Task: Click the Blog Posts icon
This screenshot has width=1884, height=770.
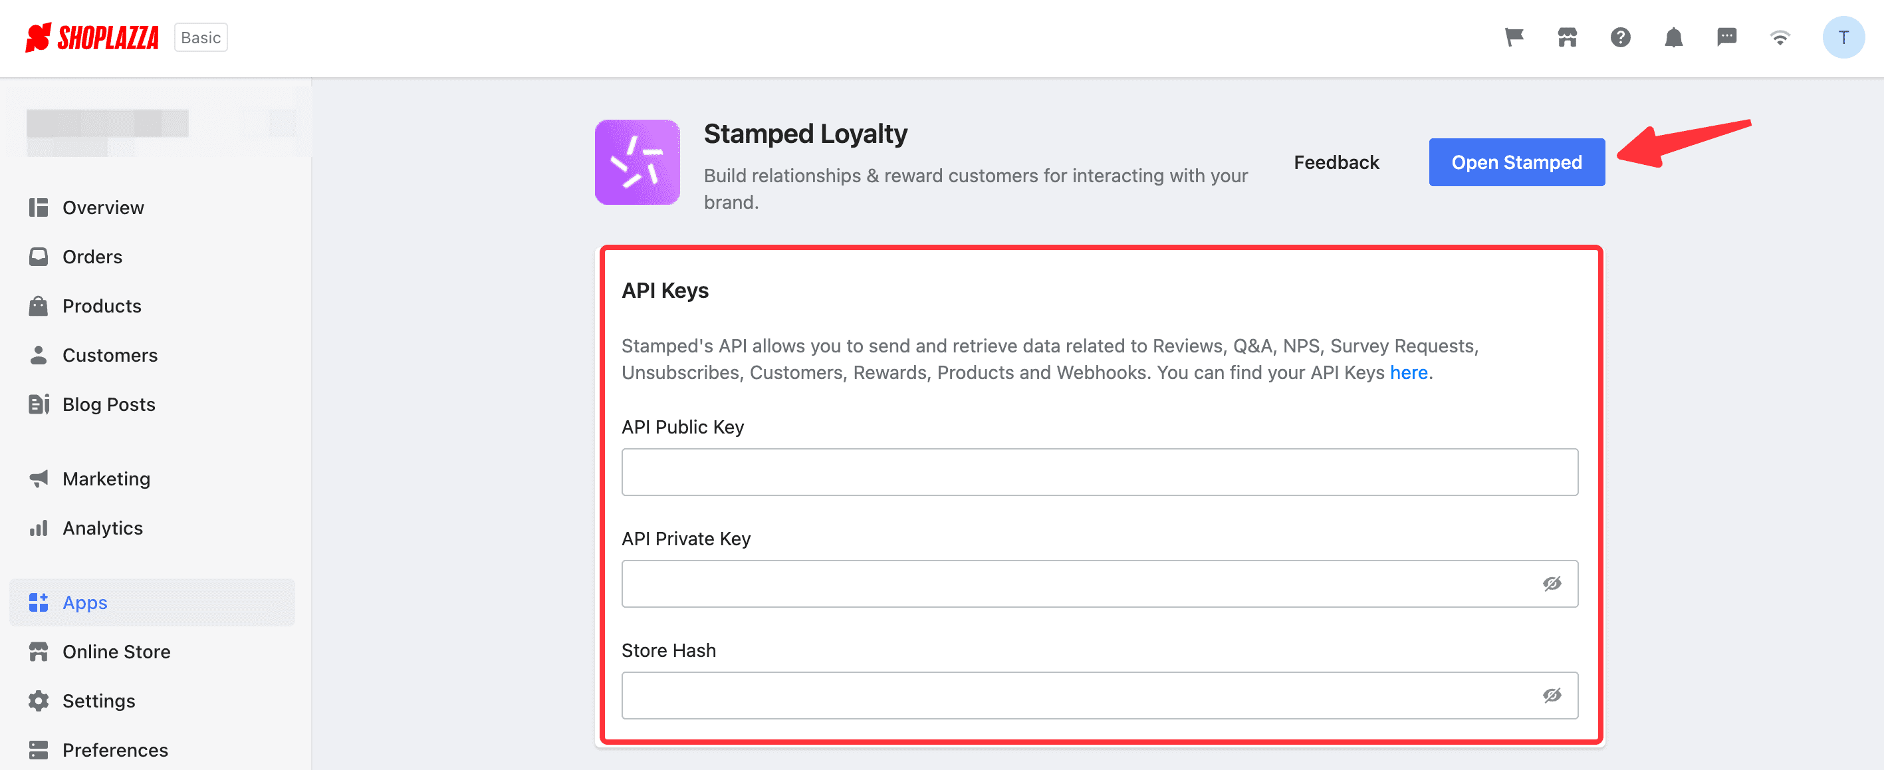Action: pos(39,404)
